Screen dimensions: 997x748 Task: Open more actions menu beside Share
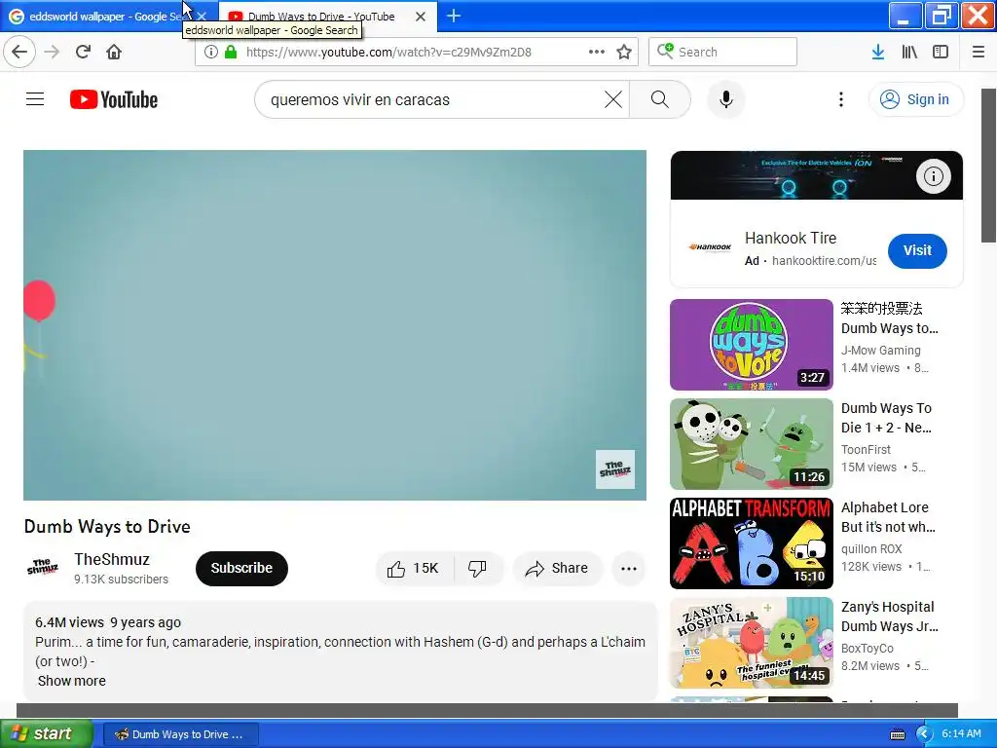pyautogui.click(x=628, y=569)
